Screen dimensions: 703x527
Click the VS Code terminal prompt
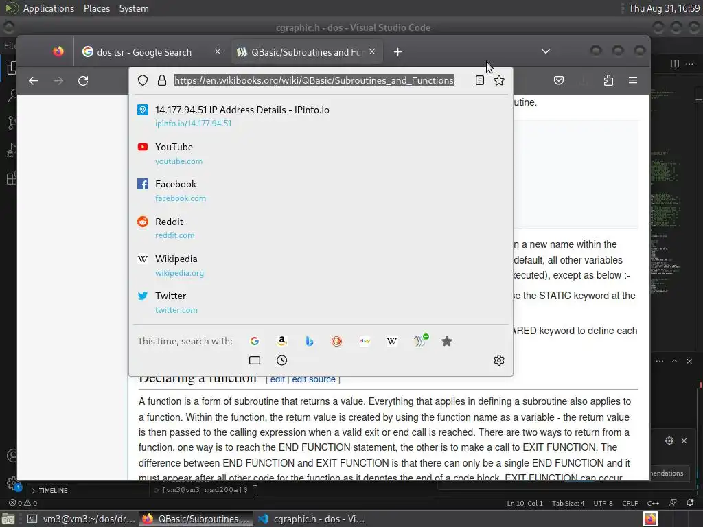pyautogui.click(x=206, y=490)
